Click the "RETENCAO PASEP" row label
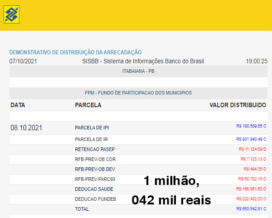The height and width of the screenshot is (218, 272). click(95, 149)
